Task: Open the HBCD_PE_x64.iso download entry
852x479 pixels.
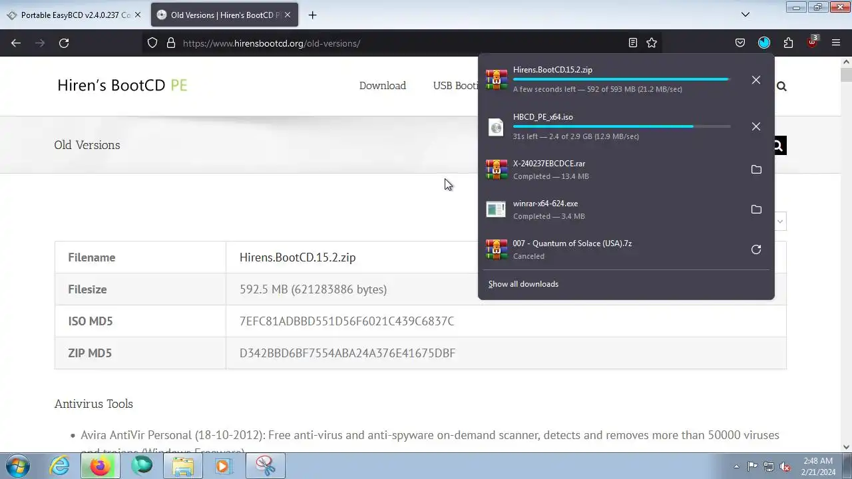Action: click(x=611, y=126)
